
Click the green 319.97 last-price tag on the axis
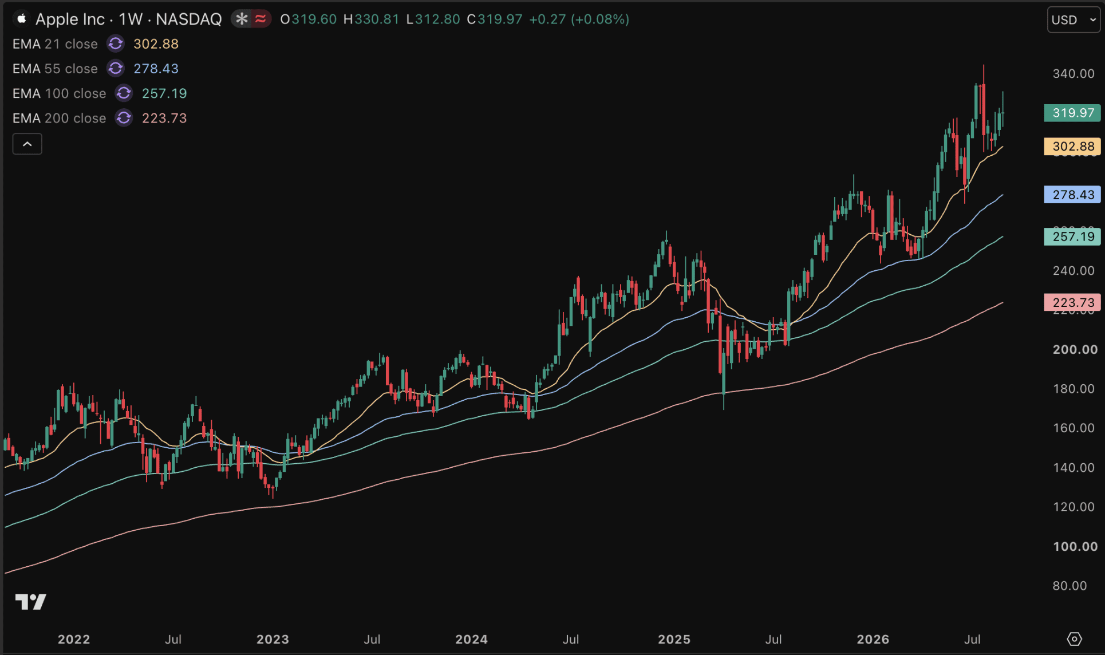click(1072, 113)
